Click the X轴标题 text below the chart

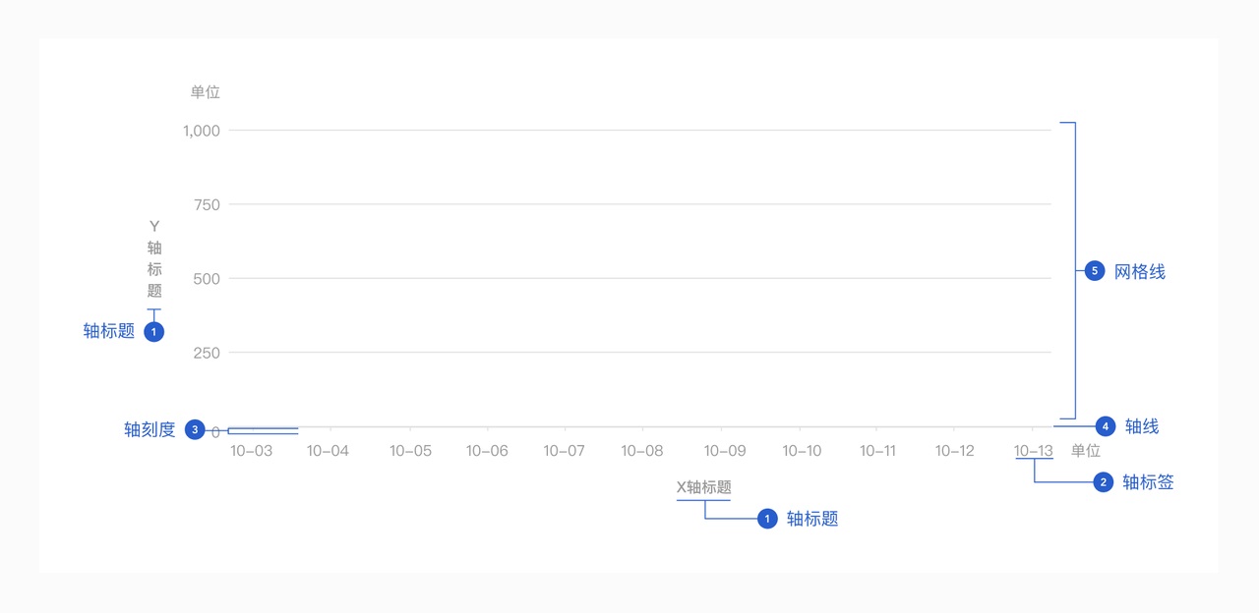703,487
